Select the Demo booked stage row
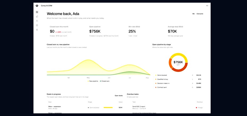This screenshot has height=116, width=247. click(x=178, y=75)
